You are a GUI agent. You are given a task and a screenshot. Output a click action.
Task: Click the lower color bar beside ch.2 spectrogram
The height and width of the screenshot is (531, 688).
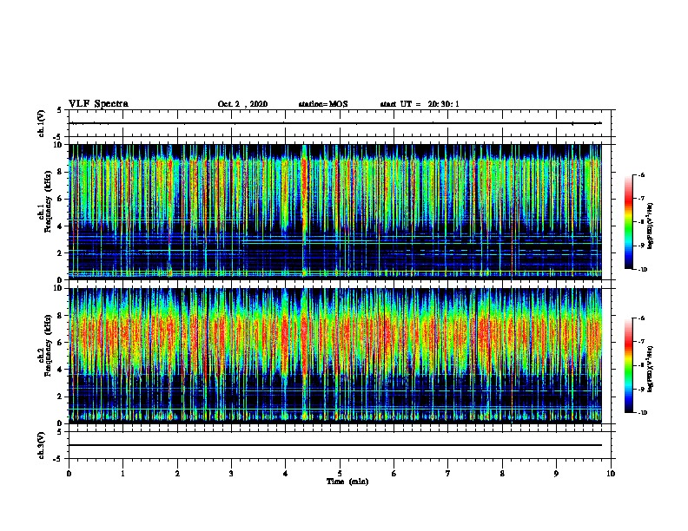628,365
